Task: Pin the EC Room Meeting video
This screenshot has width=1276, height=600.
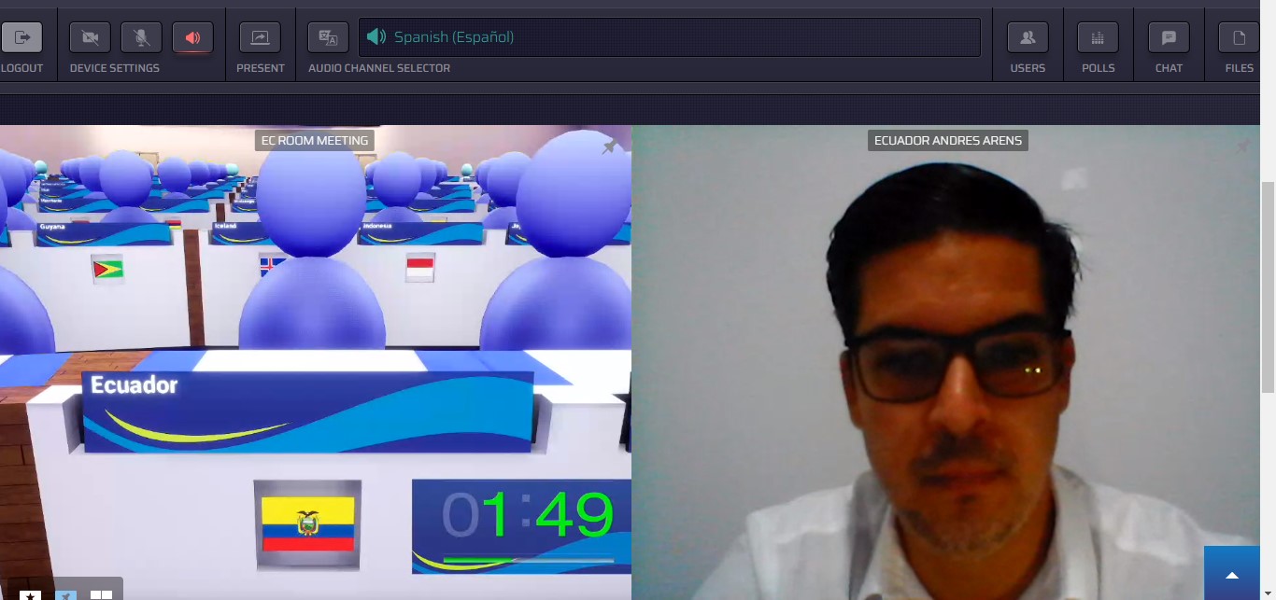Action: [609, 147]
